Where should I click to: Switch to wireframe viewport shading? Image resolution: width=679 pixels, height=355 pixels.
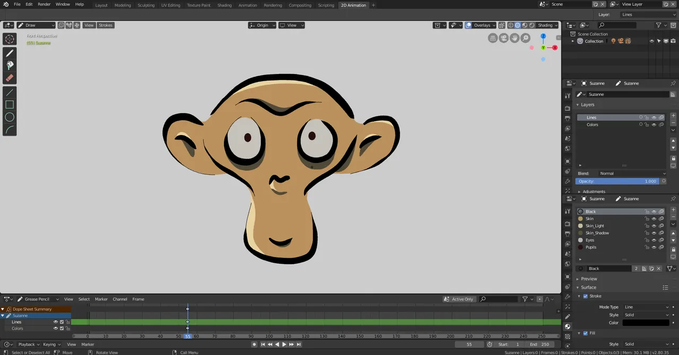pos(510,25)
